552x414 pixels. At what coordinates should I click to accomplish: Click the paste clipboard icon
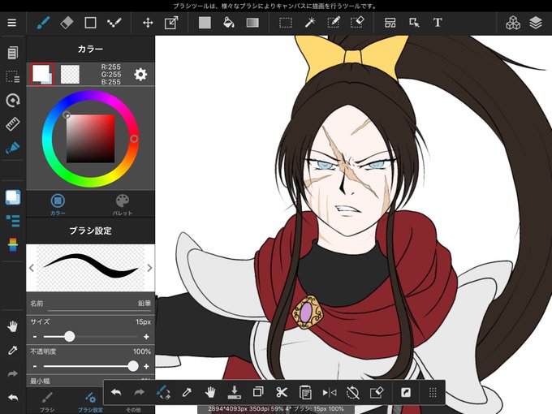pos(305,392)
